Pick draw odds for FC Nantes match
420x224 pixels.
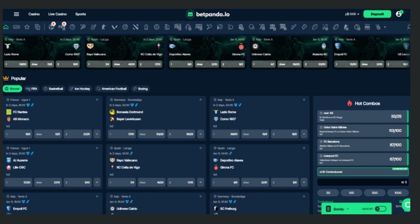point(48,134)
